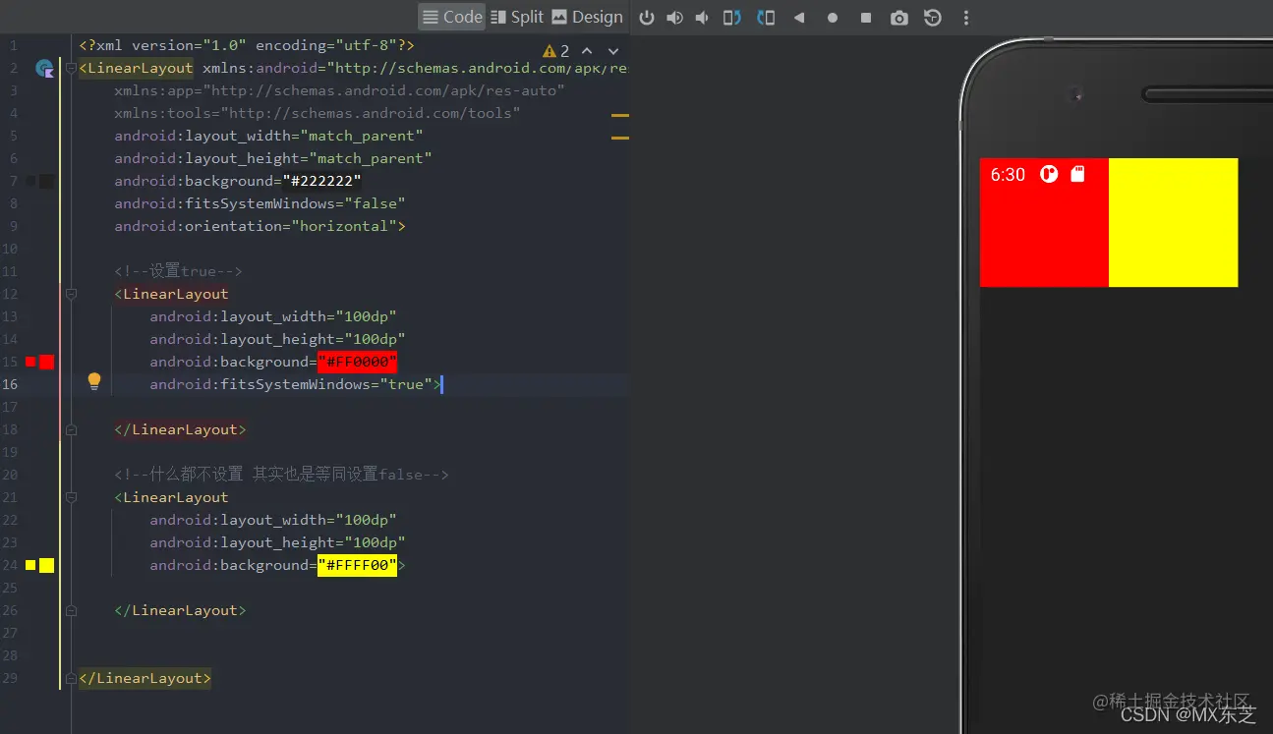Viewport: 1273px width, 734px height.
Task: Go to next highlighted problem arrow
Action: [x=613, y=51]
